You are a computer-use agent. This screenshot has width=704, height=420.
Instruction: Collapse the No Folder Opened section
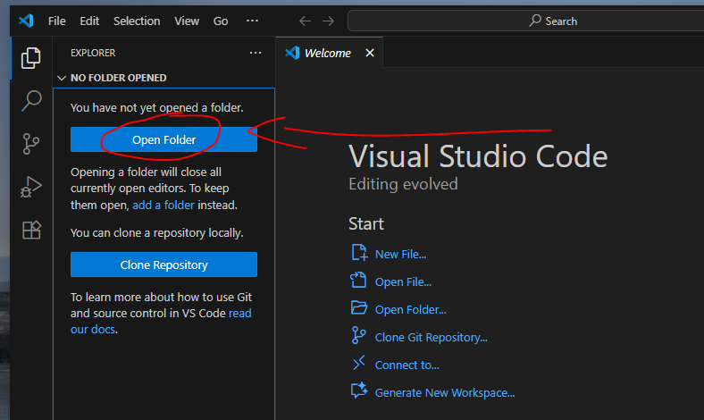(62, 78)
